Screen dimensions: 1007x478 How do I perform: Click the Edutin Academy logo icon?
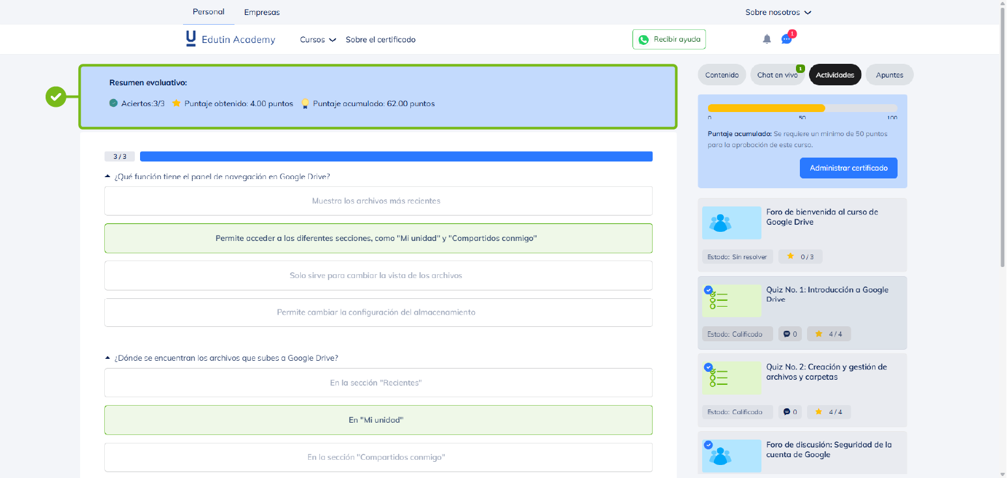[x=190, y=39]
